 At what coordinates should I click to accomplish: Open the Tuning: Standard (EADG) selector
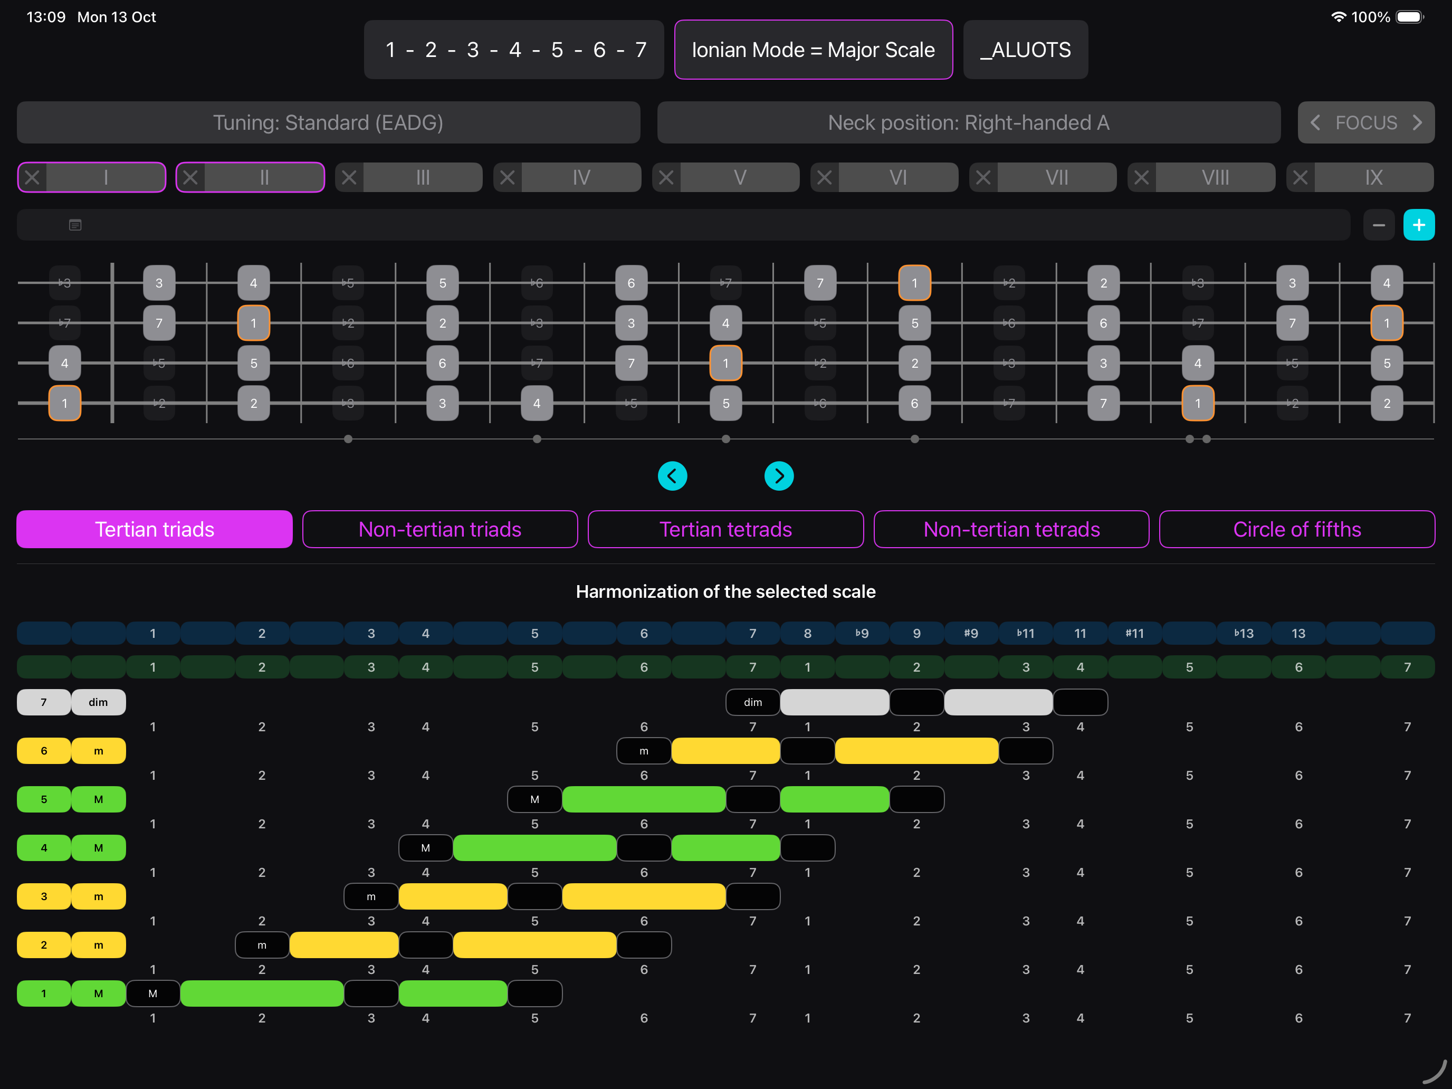pos(328,123)
